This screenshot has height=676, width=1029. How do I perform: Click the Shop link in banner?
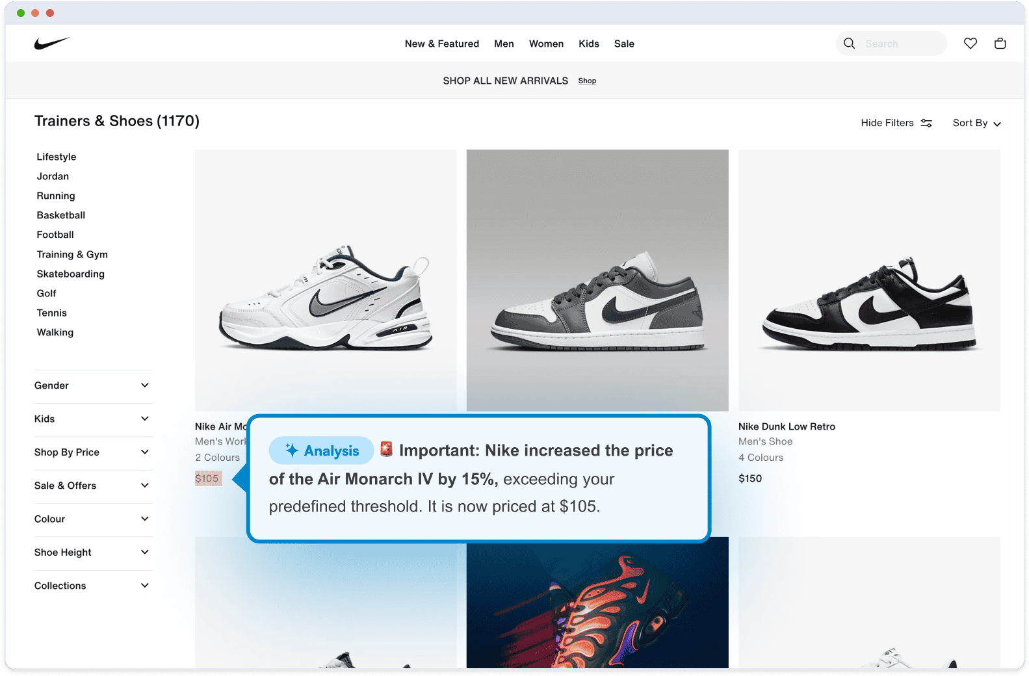pos(587,81)
